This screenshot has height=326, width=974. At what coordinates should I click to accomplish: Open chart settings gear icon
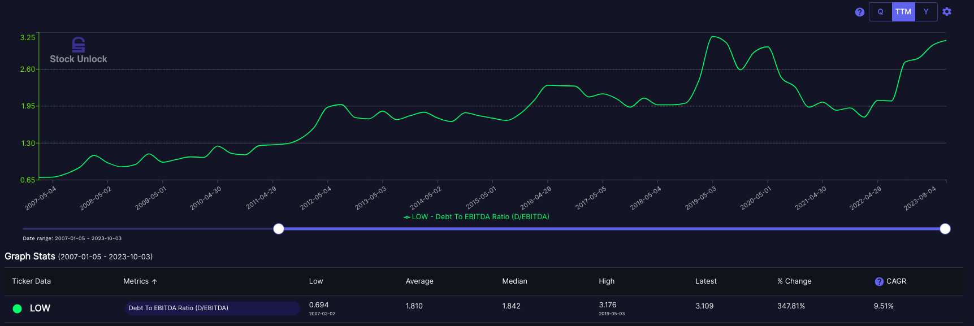pos(947,12)
